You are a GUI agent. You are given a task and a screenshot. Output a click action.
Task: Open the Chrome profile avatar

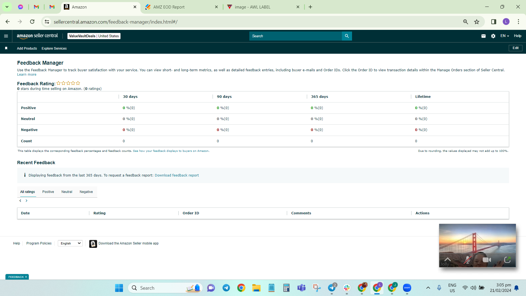pyautogui.click(x=506, y=22)
